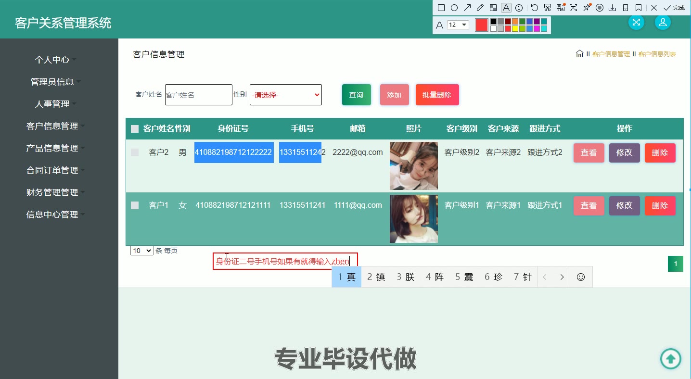
Task: Pin the screenshot to screen
Action: [587, 8]
